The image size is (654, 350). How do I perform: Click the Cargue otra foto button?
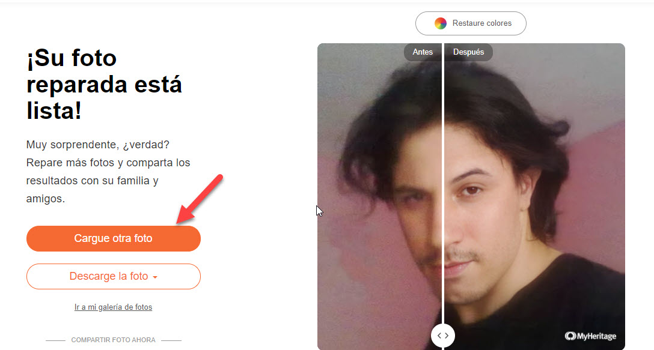(114, 238)
